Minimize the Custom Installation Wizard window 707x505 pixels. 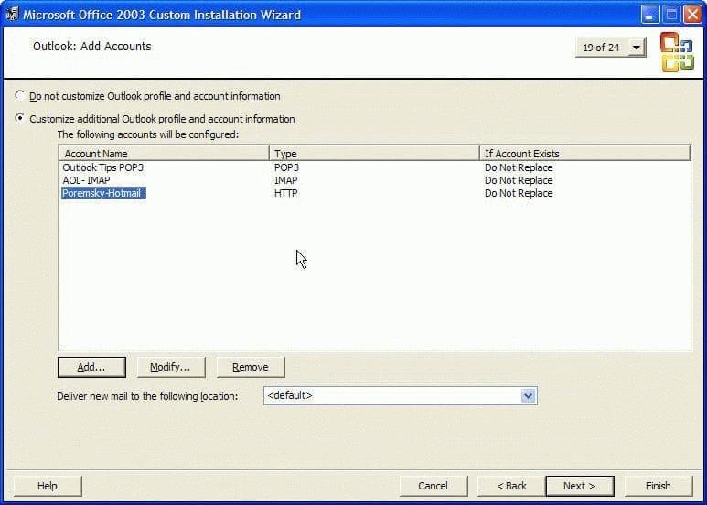pos(649,15)
